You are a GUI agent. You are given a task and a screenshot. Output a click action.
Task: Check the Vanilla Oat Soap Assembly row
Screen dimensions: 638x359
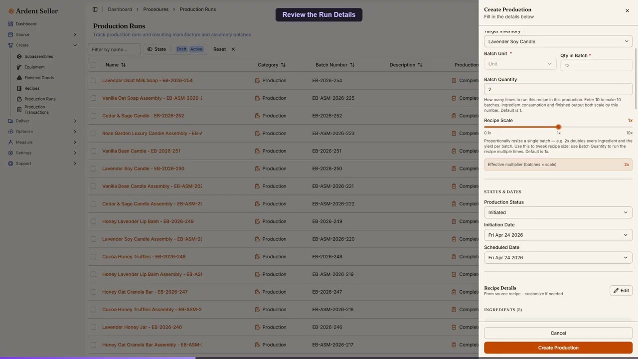click(x=93, y=98)
